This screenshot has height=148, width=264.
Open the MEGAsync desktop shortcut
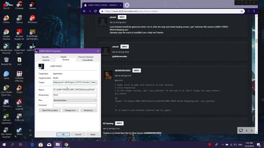32,19
